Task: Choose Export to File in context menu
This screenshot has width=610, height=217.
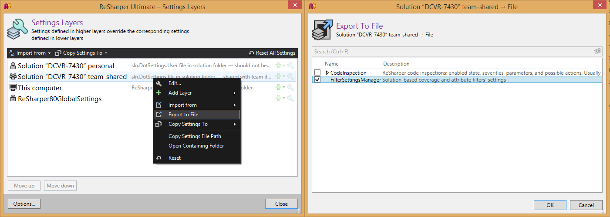Action: pyautogui.click(x=197, y=115)
